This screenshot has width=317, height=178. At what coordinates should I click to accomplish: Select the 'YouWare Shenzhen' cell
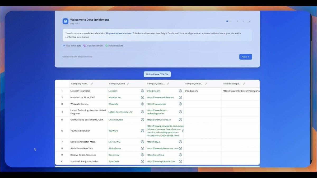point(88,131)
